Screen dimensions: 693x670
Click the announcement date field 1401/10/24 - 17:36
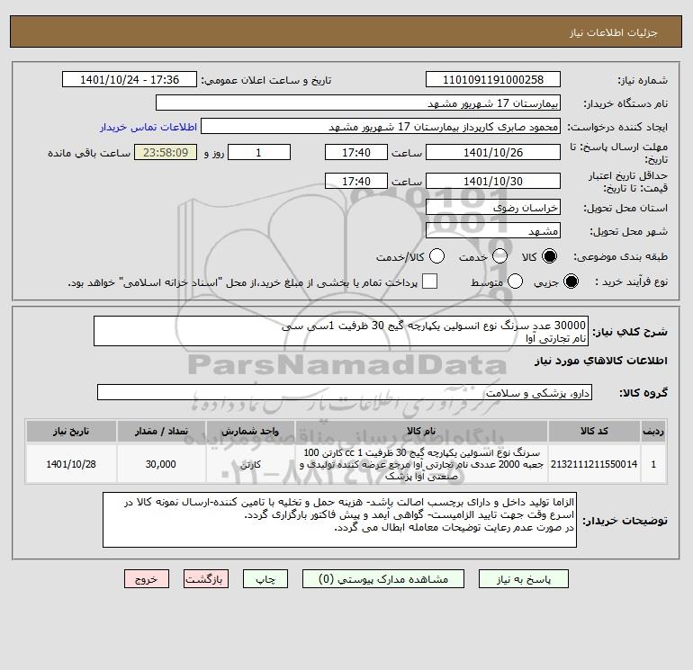[x=130, y=79]
